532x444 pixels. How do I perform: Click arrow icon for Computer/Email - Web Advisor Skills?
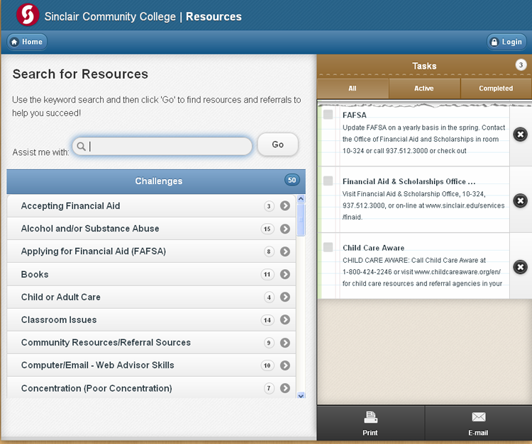(x=285, y=365)
